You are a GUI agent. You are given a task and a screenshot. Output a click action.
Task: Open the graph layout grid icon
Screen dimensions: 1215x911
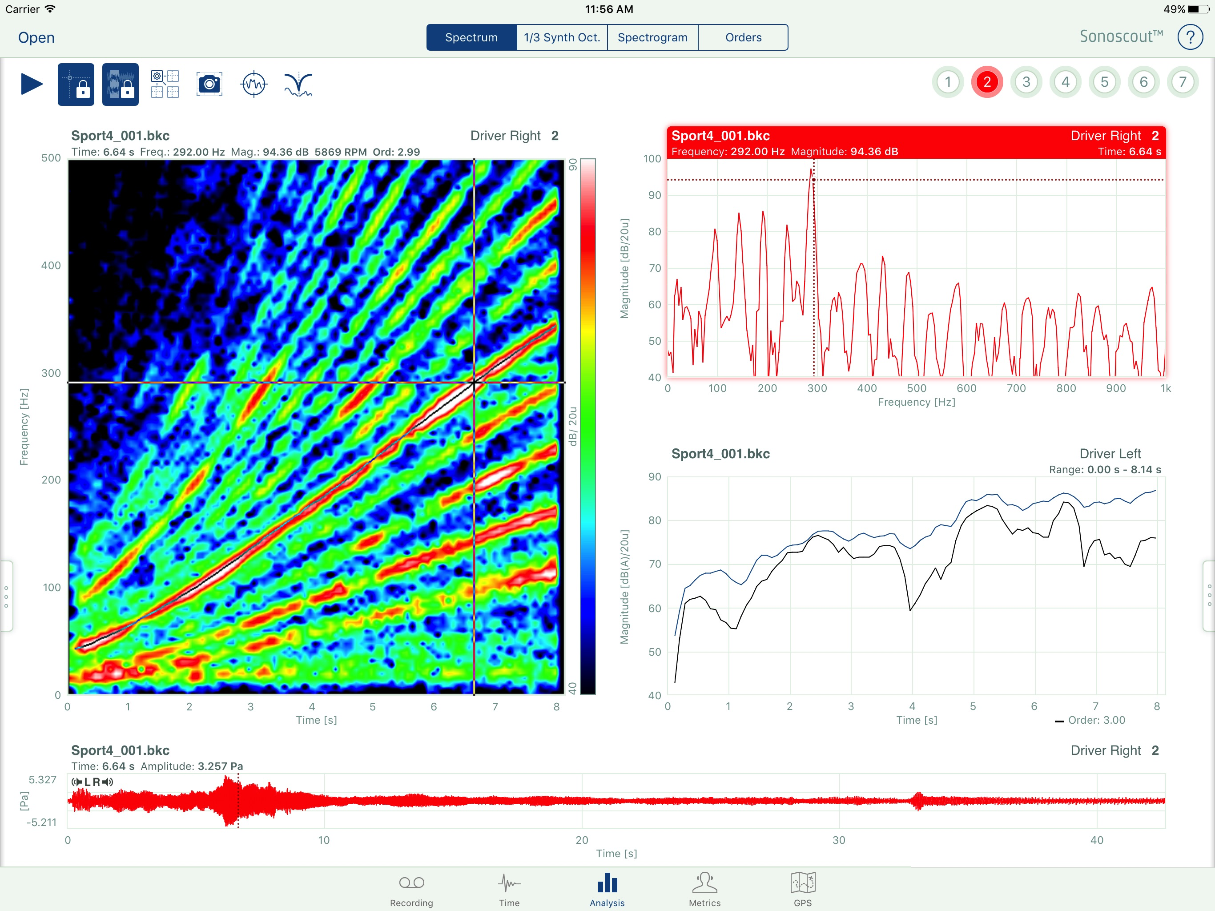tap(165, 84)
